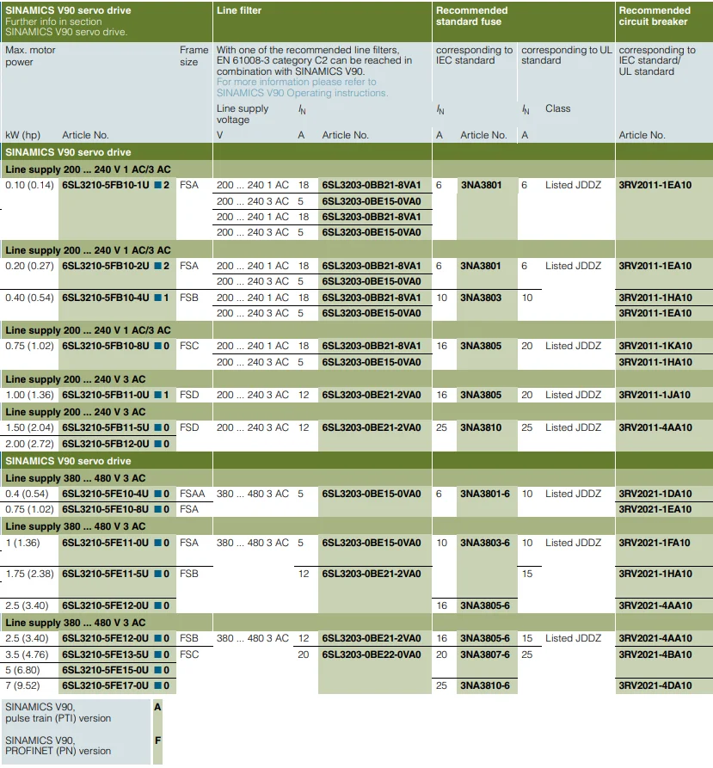713x768 pixels.
Task: Click the 'pulse train (PTI) version' legend text
Action: (x=58, y=718)
